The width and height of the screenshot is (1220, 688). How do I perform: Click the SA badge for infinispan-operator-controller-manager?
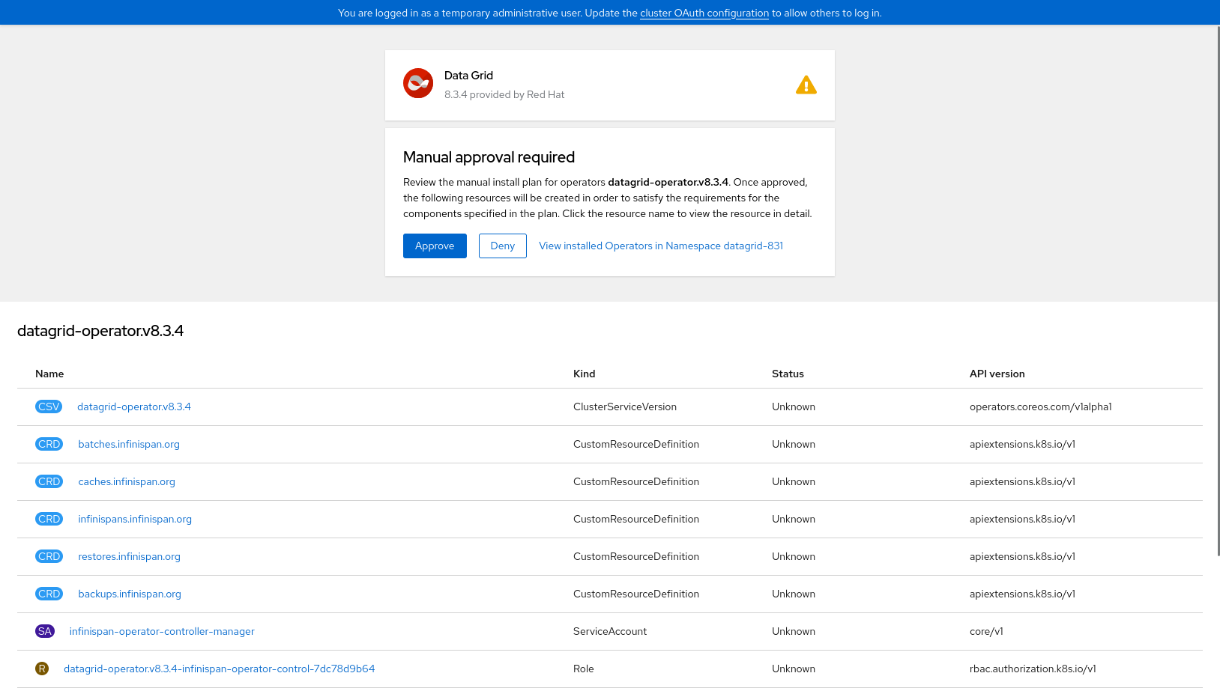[x=45, y=631]
